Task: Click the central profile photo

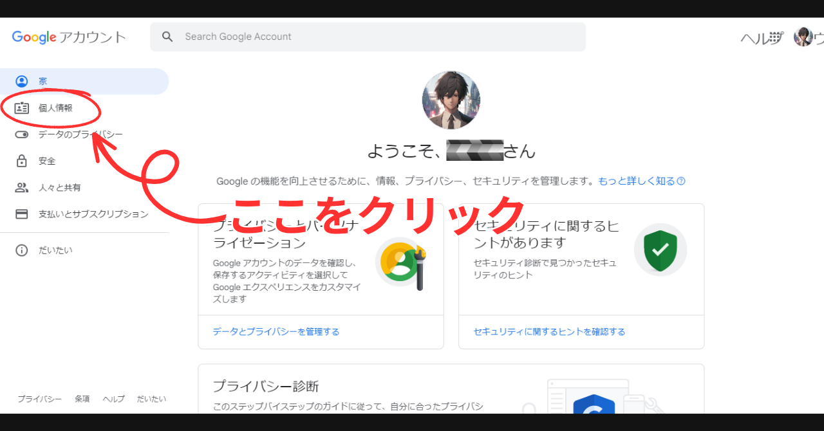Action: pos(451,100)
